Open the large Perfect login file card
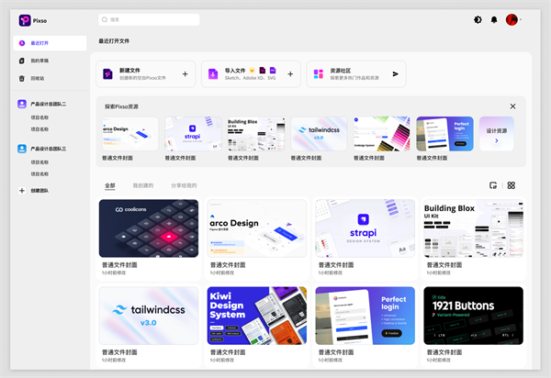The image size is (551, 378). coord(365,316)
